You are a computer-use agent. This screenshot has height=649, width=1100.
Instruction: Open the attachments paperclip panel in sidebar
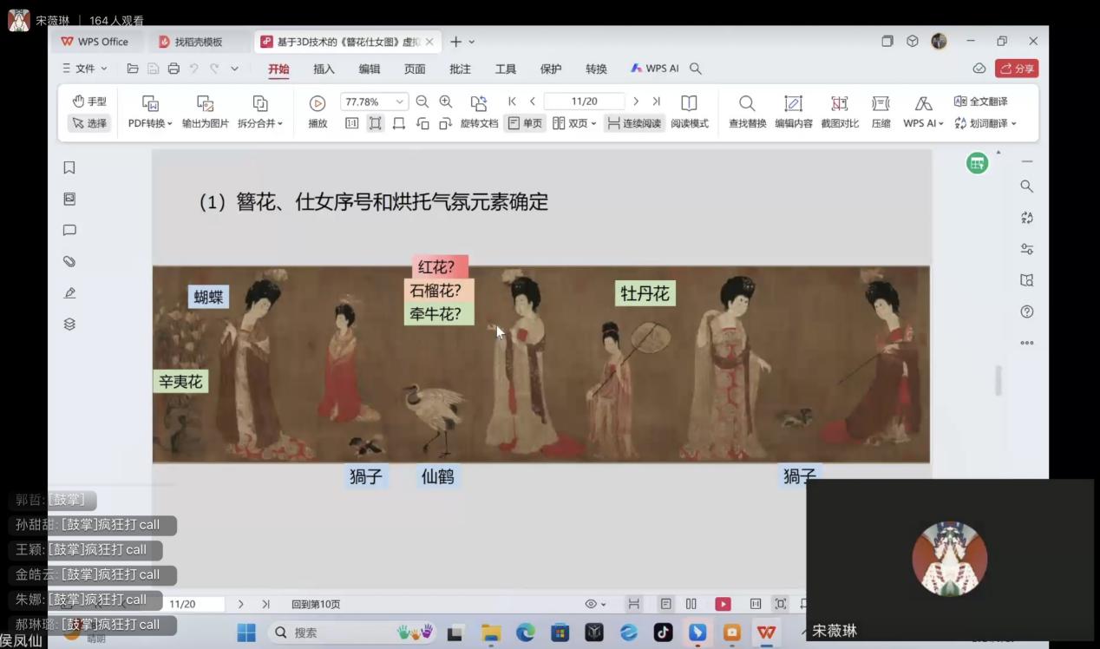click(x=69, y=261)
